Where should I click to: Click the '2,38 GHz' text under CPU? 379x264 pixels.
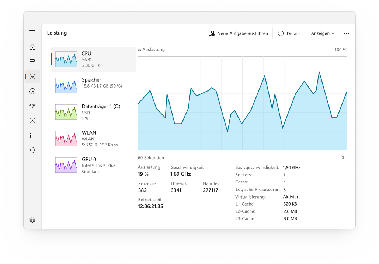pos(91,65)
